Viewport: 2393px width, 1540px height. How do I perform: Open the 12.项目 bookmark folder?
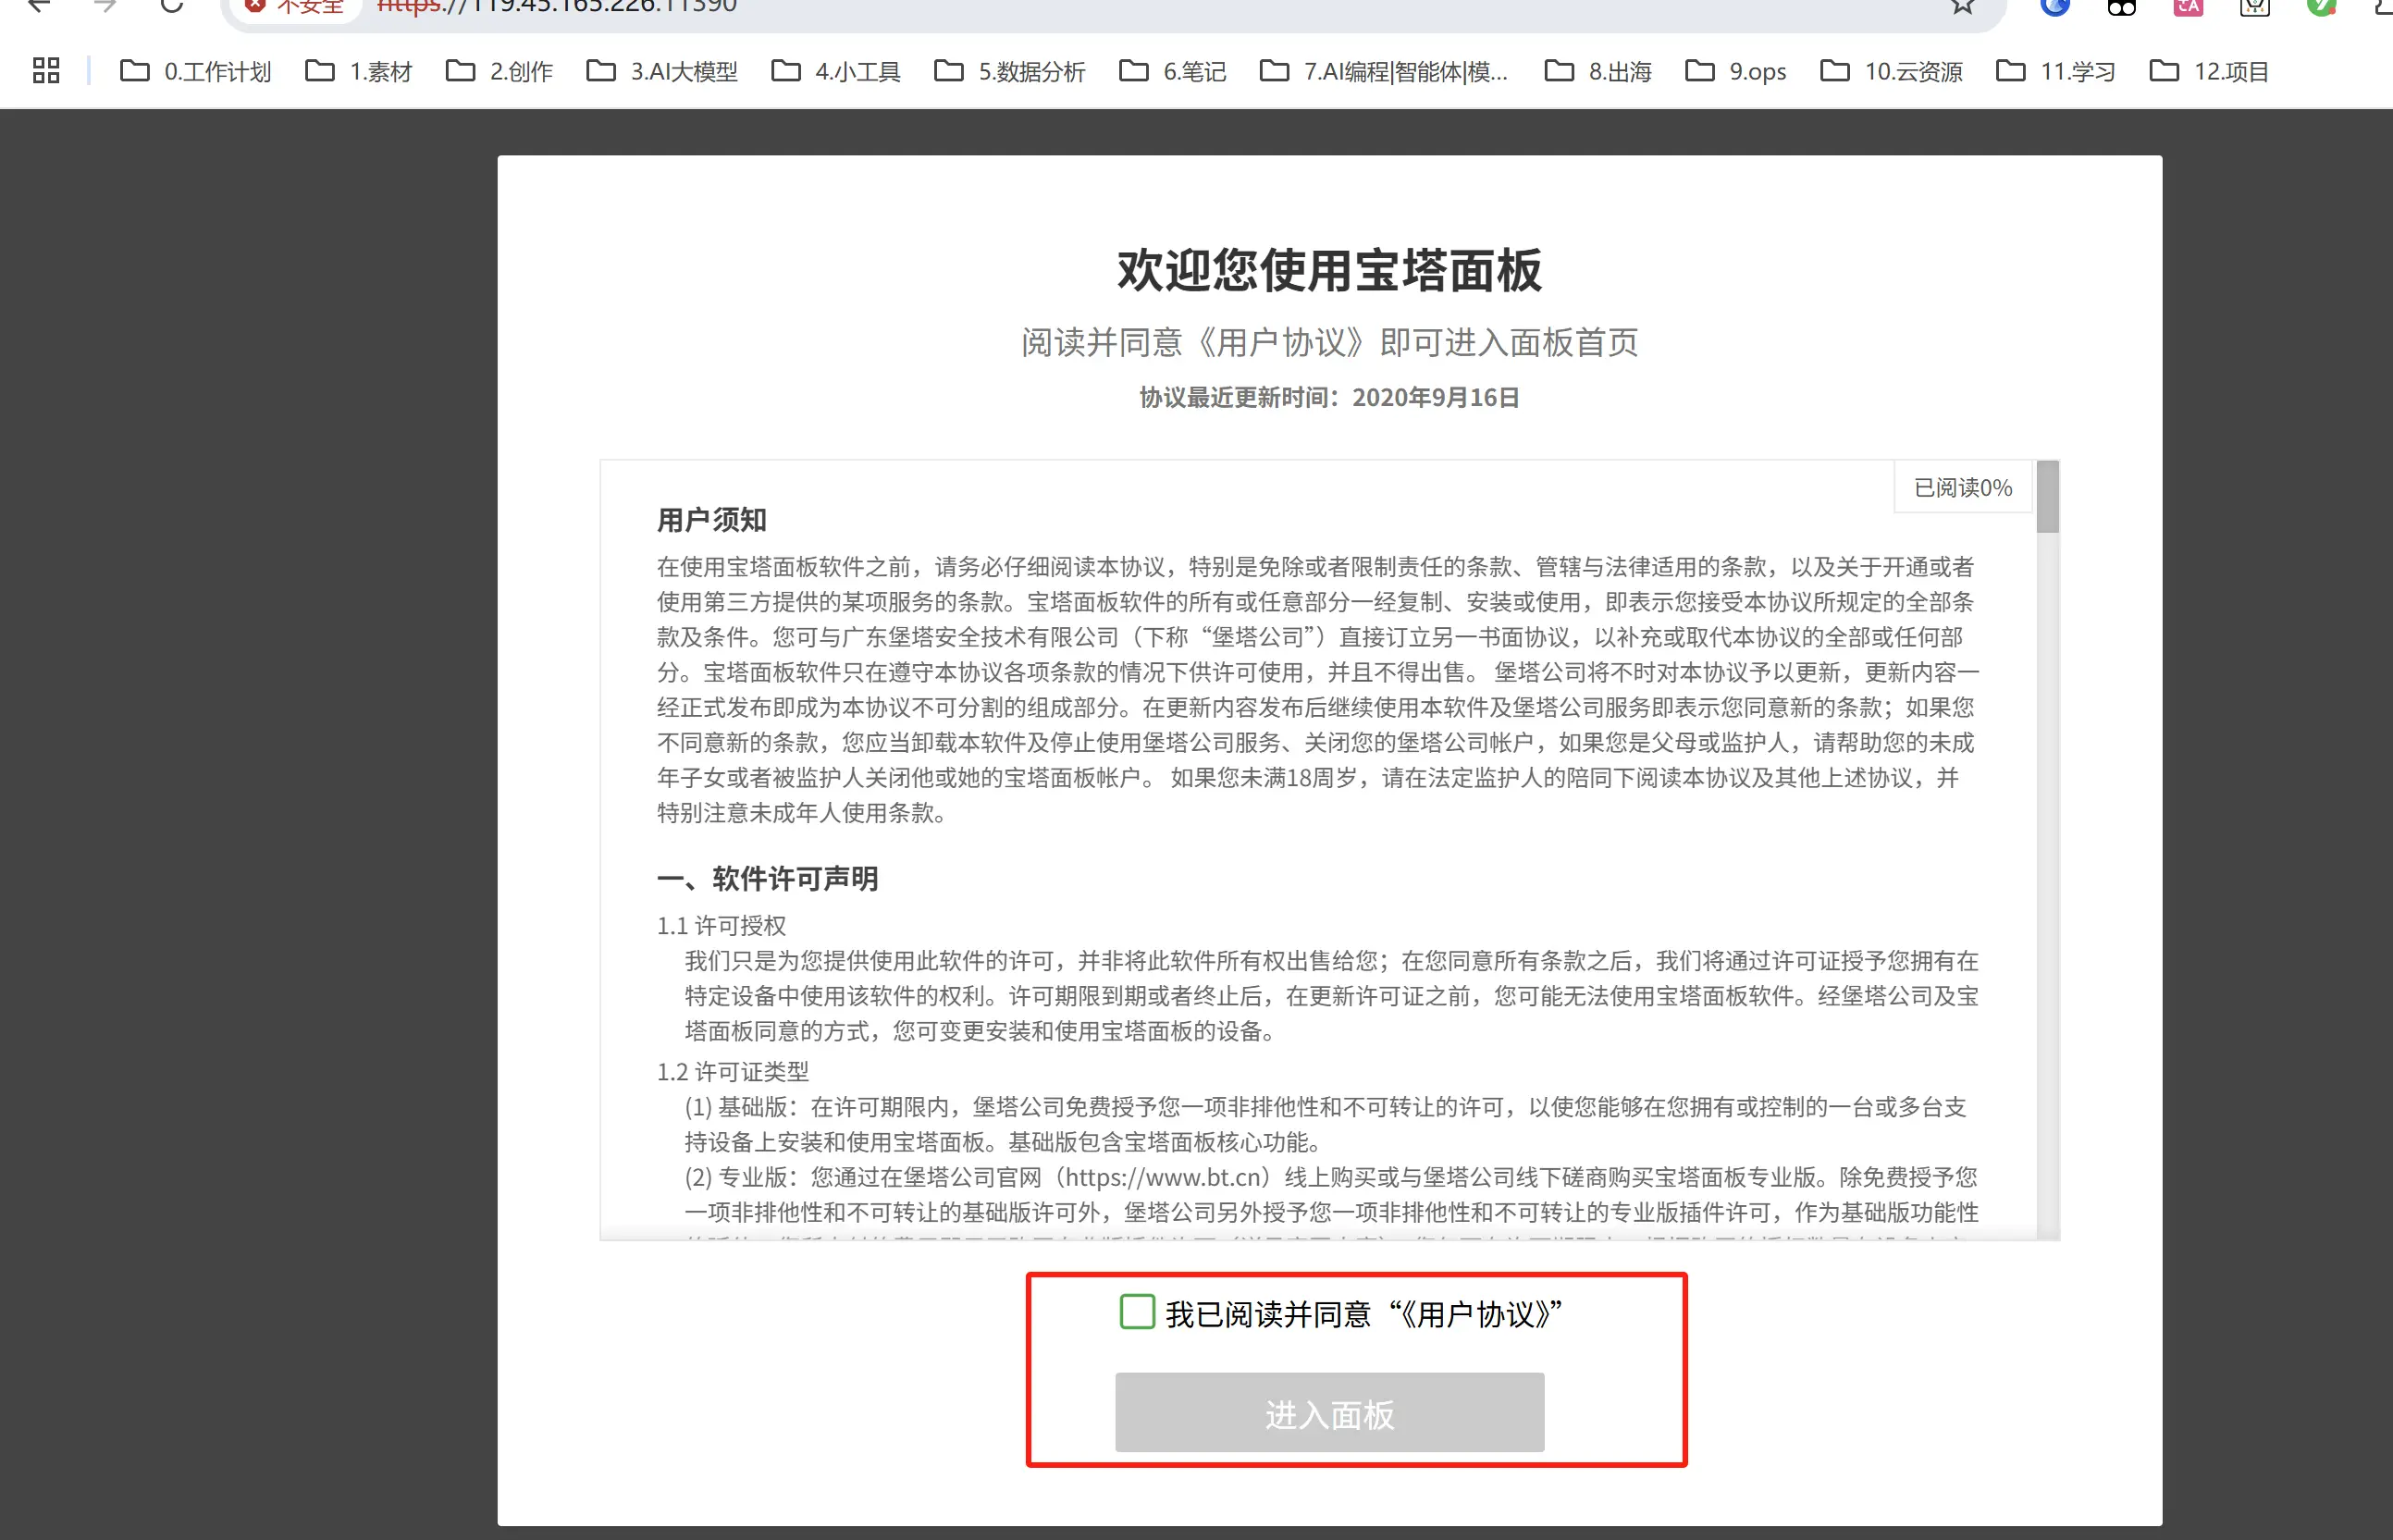2209,72
